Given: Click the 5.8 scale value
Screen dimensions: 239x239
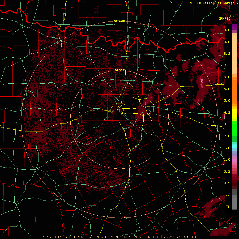Looking at the screenshot, I should [x=227, y=89].
